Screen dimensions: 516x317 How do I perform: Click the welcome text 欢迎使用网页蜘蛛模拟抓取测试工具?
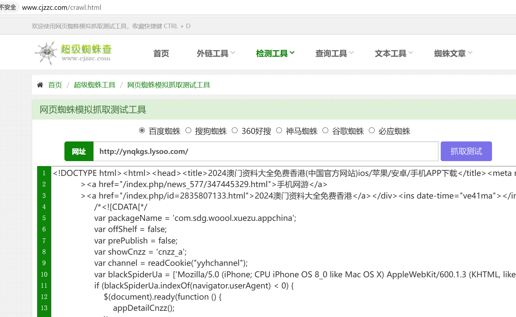pos(79,26)
